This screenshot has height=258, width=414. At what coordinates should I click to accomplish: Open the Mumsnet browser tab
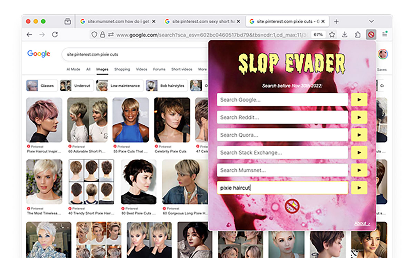[x=117, y=21]
